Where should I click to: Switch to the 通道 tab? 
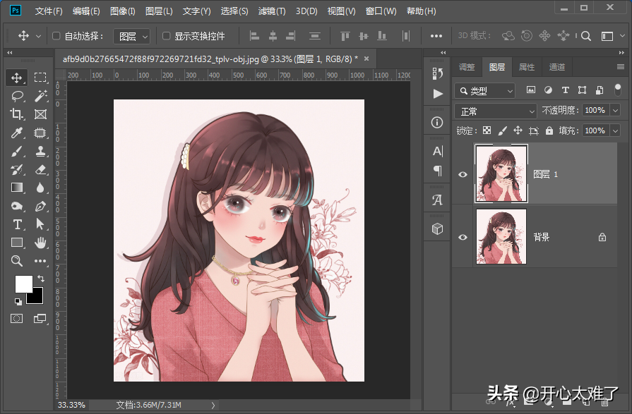pos(557,67)
